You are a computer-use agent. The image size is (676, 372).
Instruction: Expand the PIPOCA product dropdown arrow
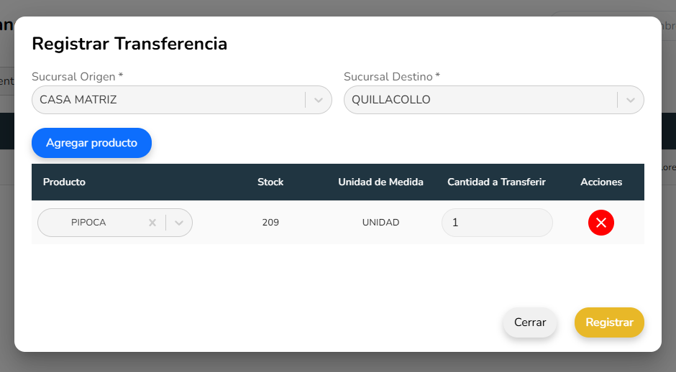click(x=179, y=223)
